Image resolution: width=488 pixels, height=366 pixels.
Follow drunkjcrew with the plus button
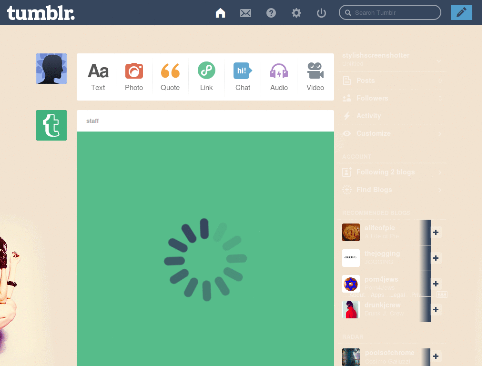pyautogui.click(x=436, y=309)
